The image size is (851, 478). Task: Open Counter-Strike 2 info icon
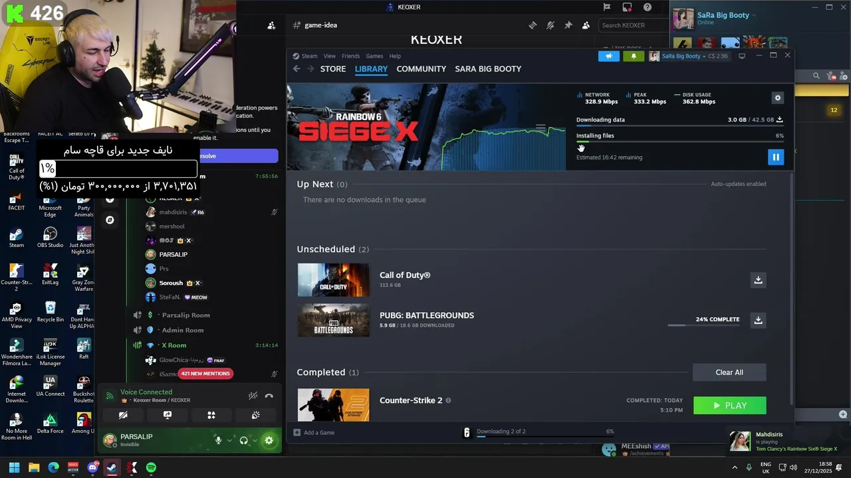coord(448,400)
